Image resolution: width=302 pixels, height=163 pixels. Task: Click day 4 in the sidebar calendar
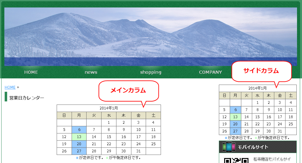click(291, 103)
